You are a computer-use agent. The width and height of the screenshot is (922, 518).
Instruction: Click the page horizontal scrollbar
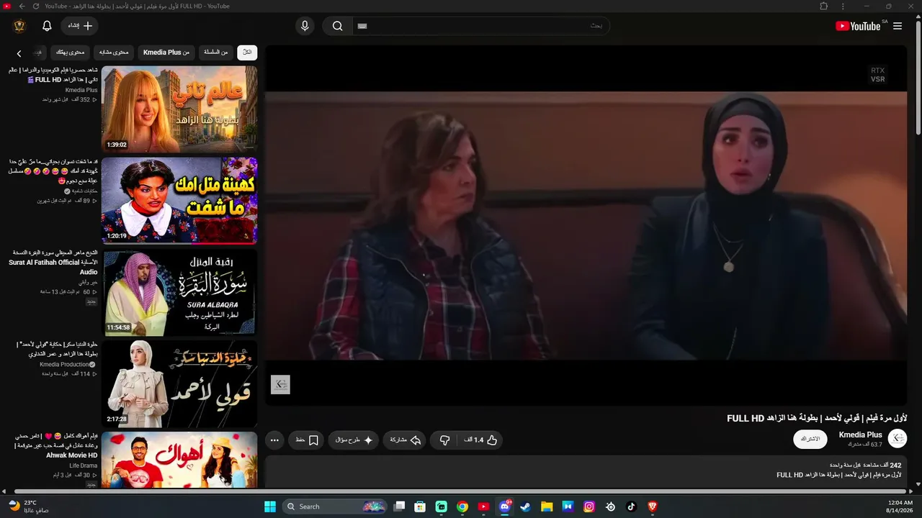coord(461,491)
